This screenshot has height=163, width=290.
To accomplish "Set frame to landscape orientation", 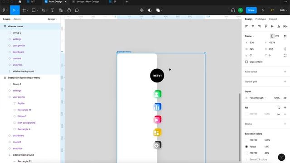I will point(277,36).
